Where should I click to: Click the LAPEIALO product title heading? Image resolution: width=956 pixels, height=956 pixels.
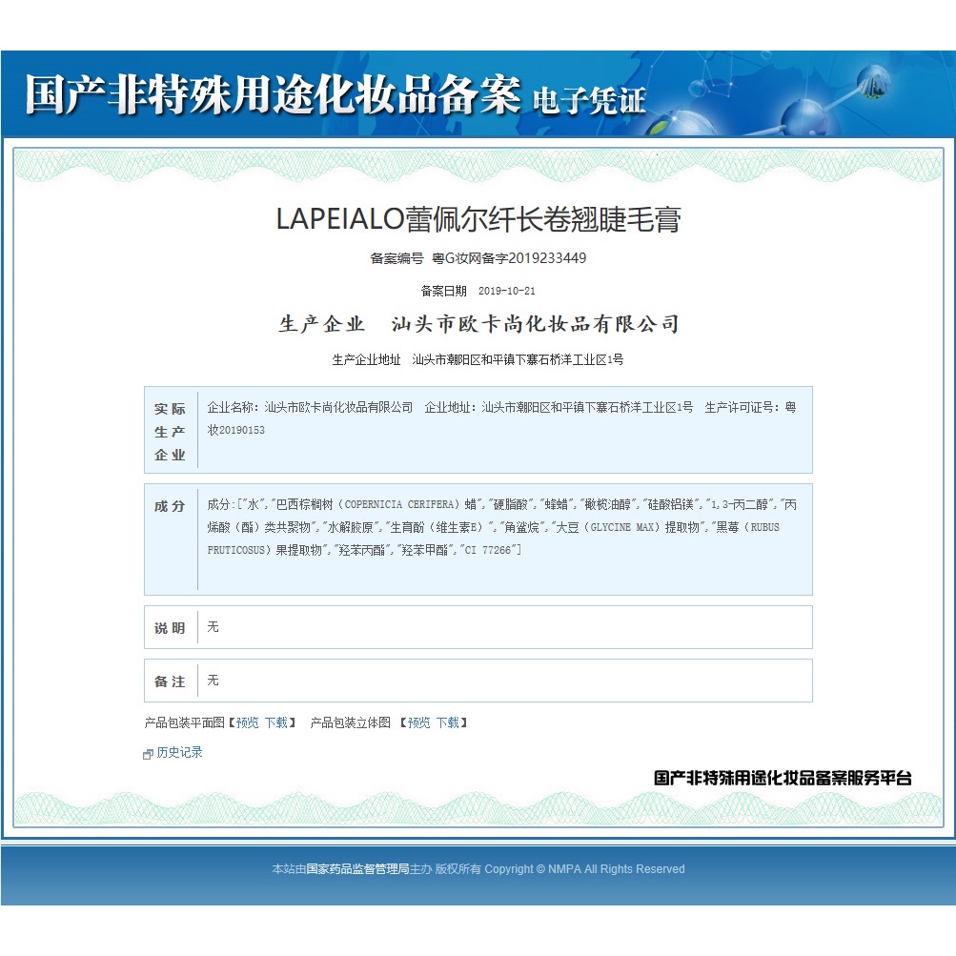478,218
